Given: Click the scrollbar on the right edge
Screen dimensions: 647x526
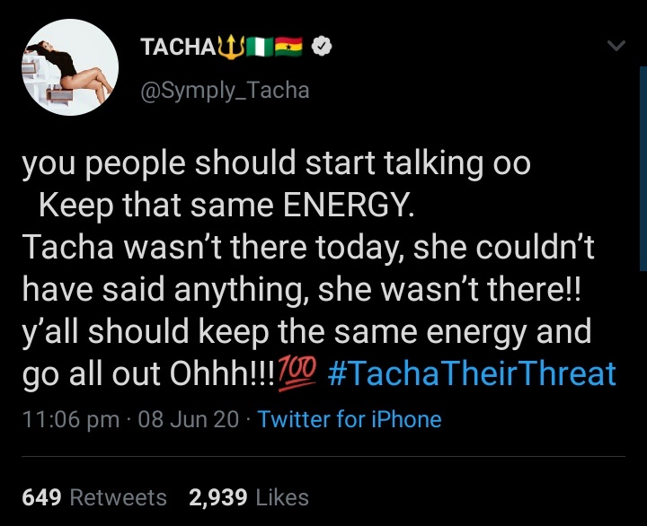Looking at the screenshot, I should (x=643, y=171).
